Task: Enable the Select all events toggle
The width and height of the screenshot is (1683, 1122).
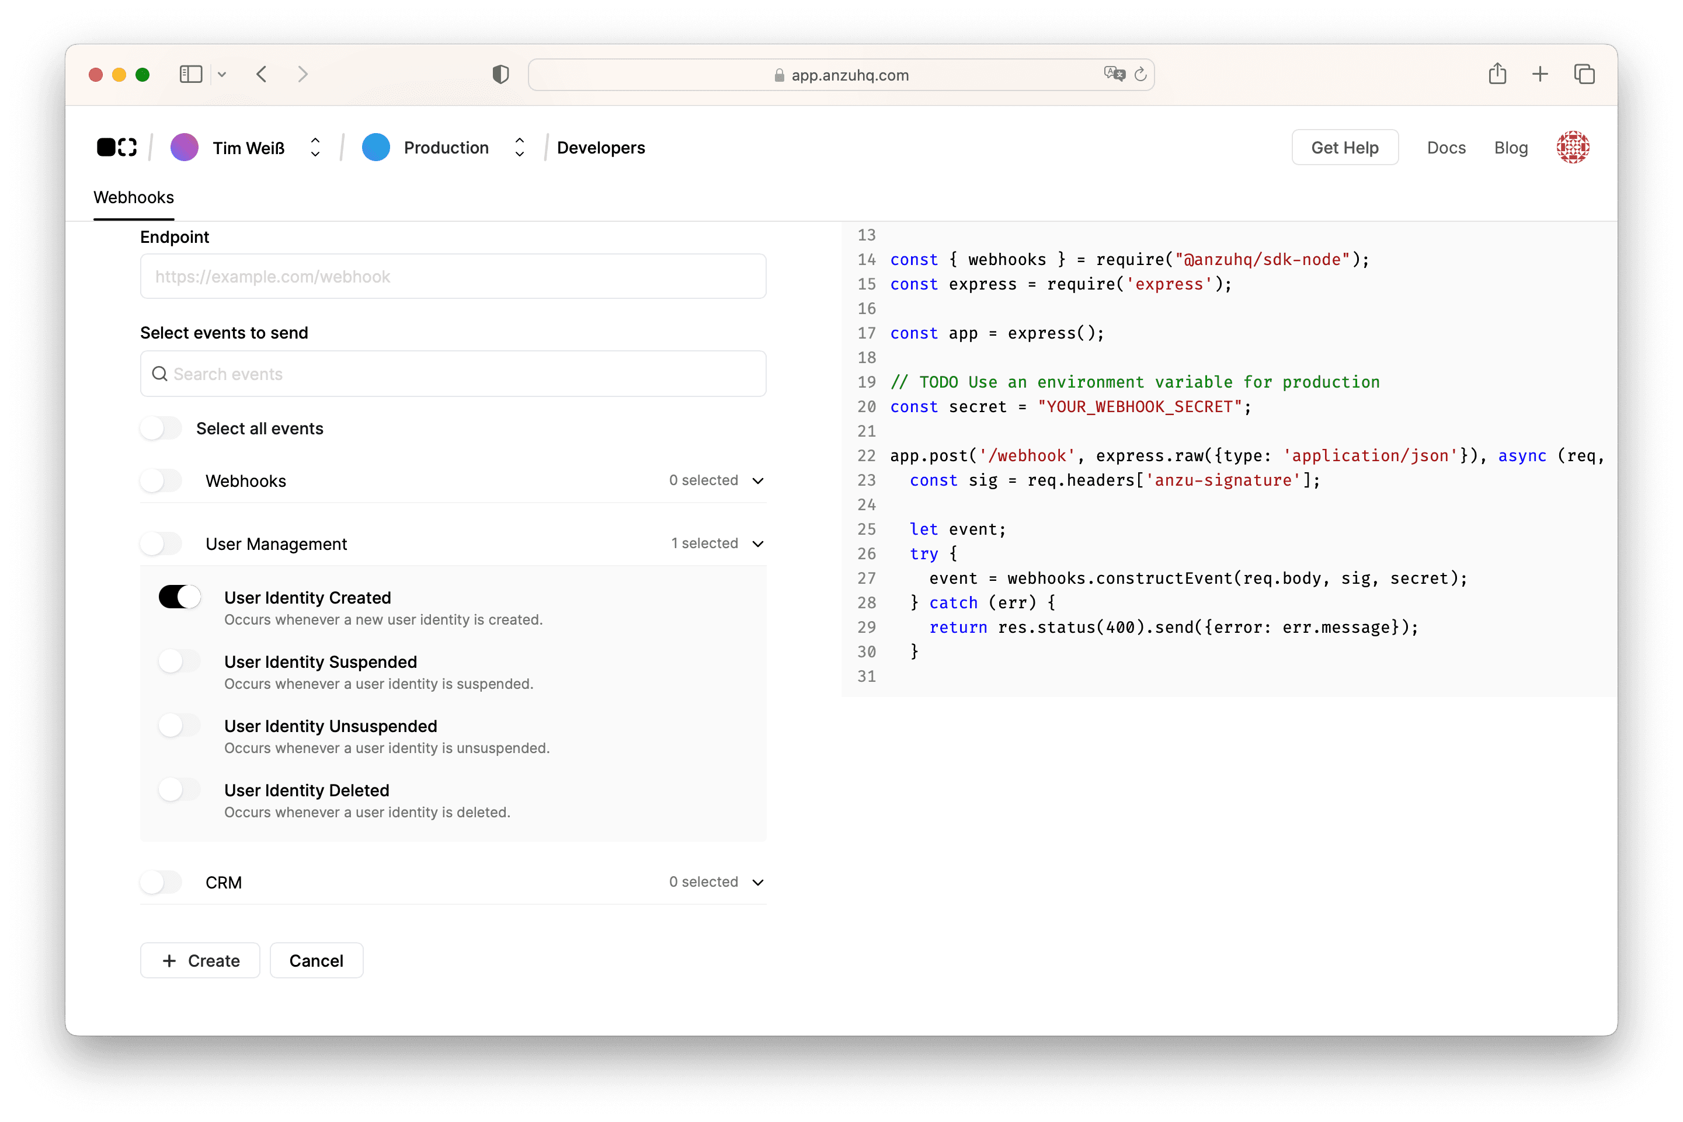Action: pyautogui.click(x=161, y=428)
